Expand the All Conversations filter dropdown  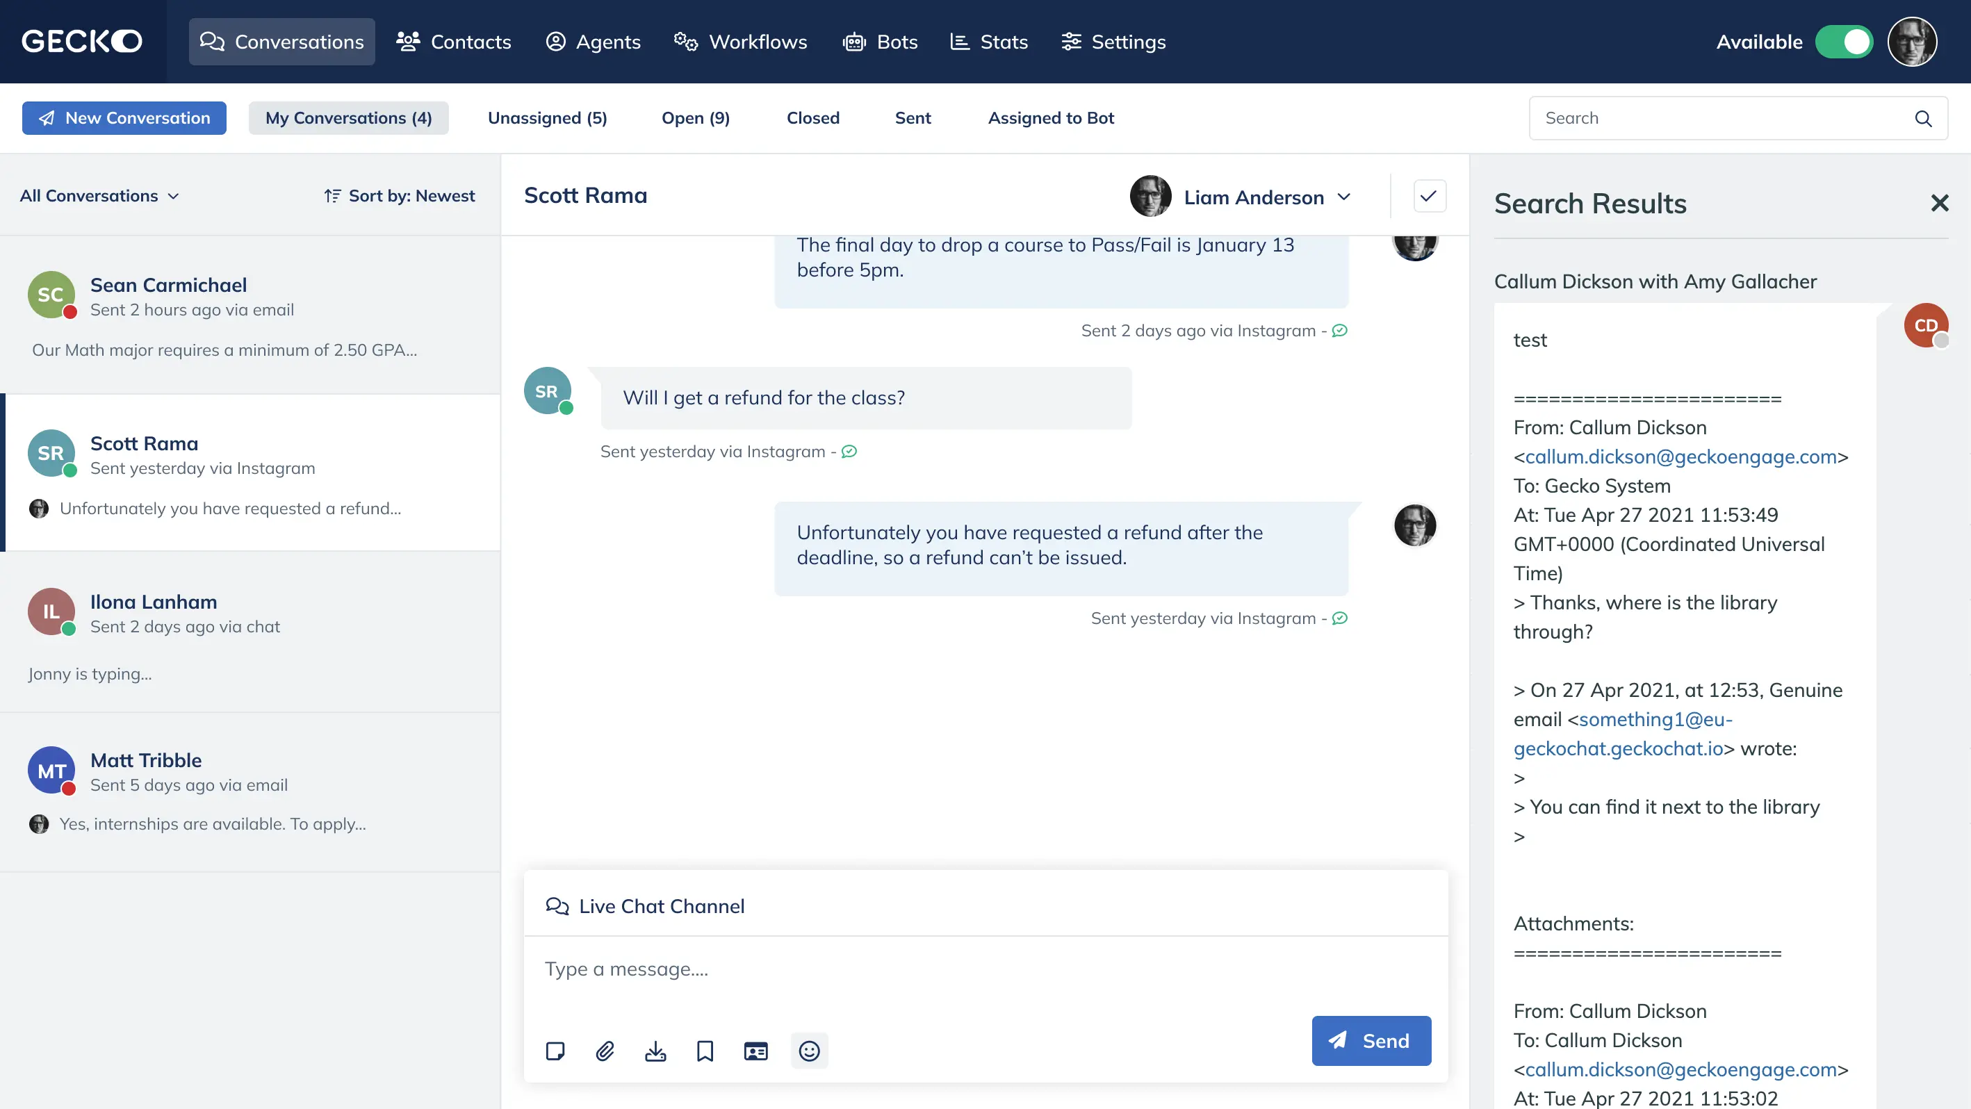[99, 196]
